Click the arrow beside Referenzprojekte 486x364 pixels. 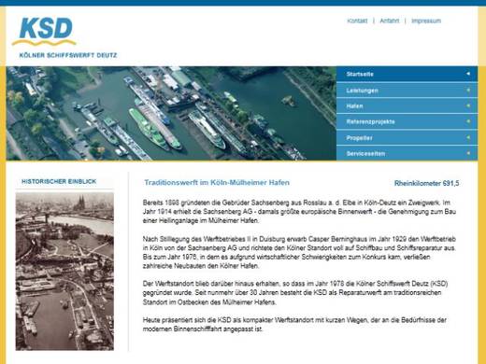[468, 121]
